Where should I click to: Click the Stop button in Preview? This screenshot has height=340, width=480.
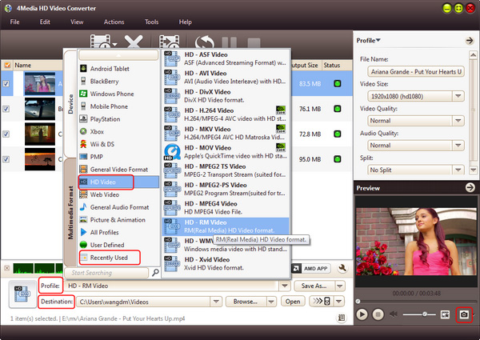[378, 315]
